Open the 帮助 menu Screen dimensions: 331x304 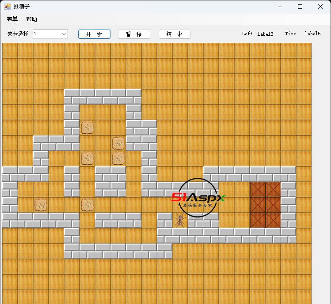pos(32,19)
